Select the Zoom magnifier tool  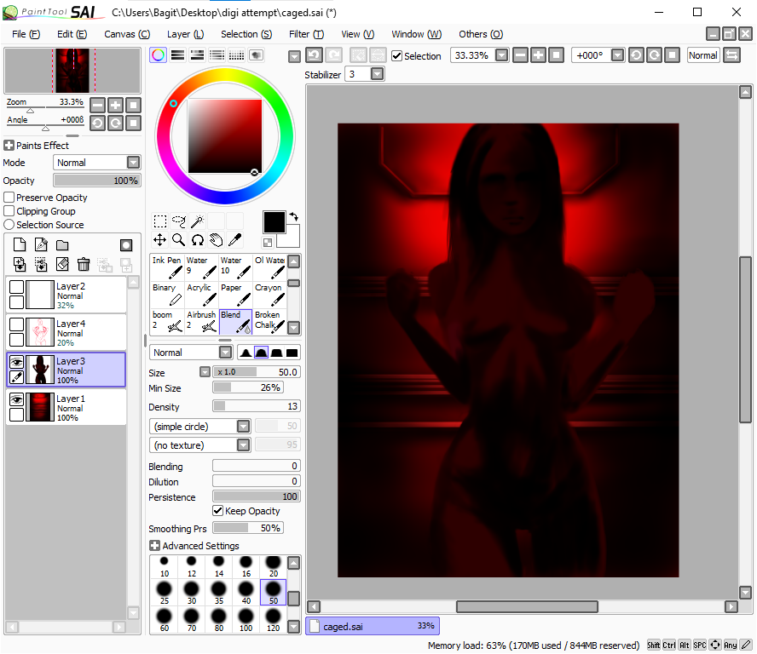pos(179,239)
